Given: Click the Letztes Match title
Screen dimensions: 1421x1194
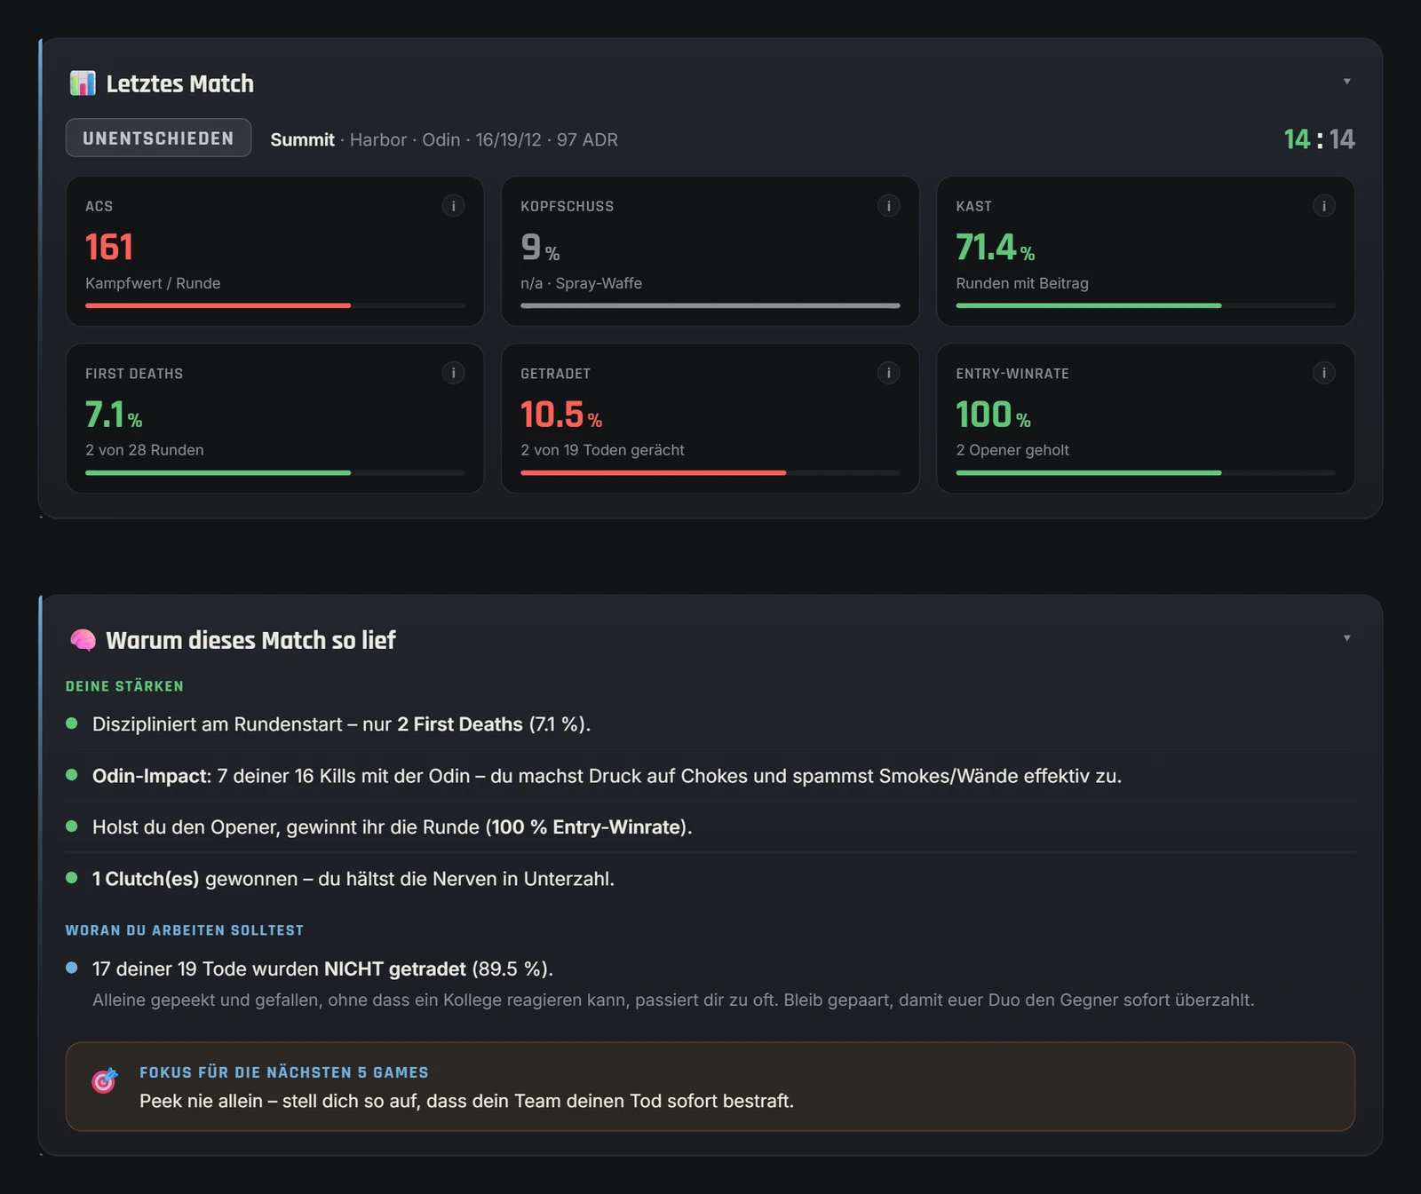Looking at the screenshot, I should click(x=180, y=83).
